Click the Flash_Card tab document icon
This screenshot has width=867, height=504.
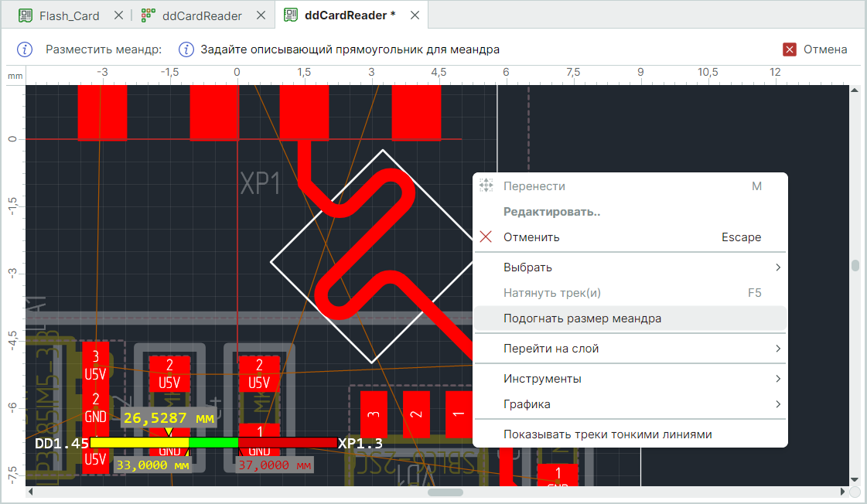point(26,15)
